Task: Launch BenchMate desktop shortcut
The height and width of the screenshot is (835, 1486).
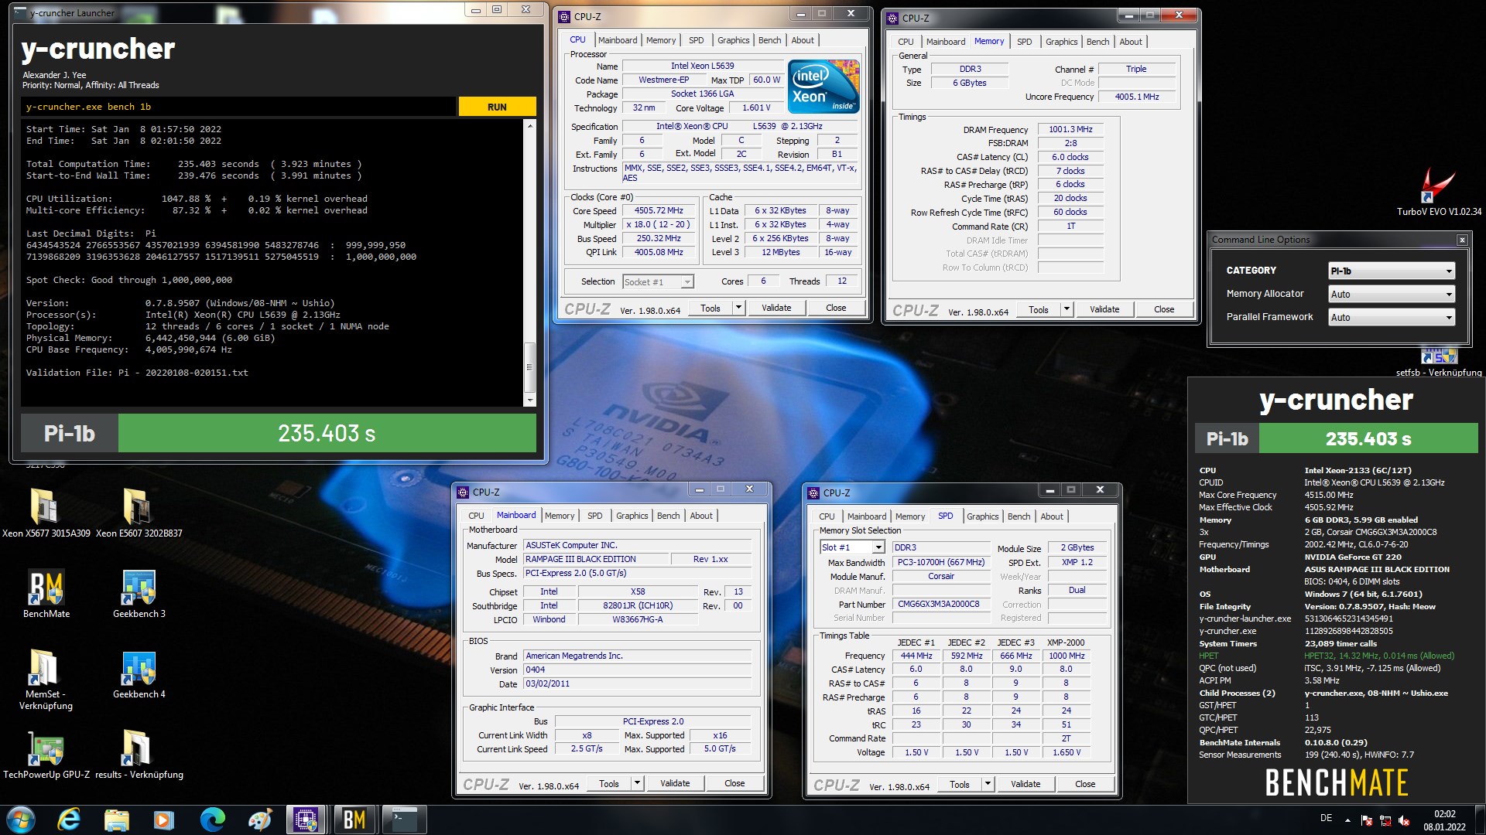Action: (46, 594)
